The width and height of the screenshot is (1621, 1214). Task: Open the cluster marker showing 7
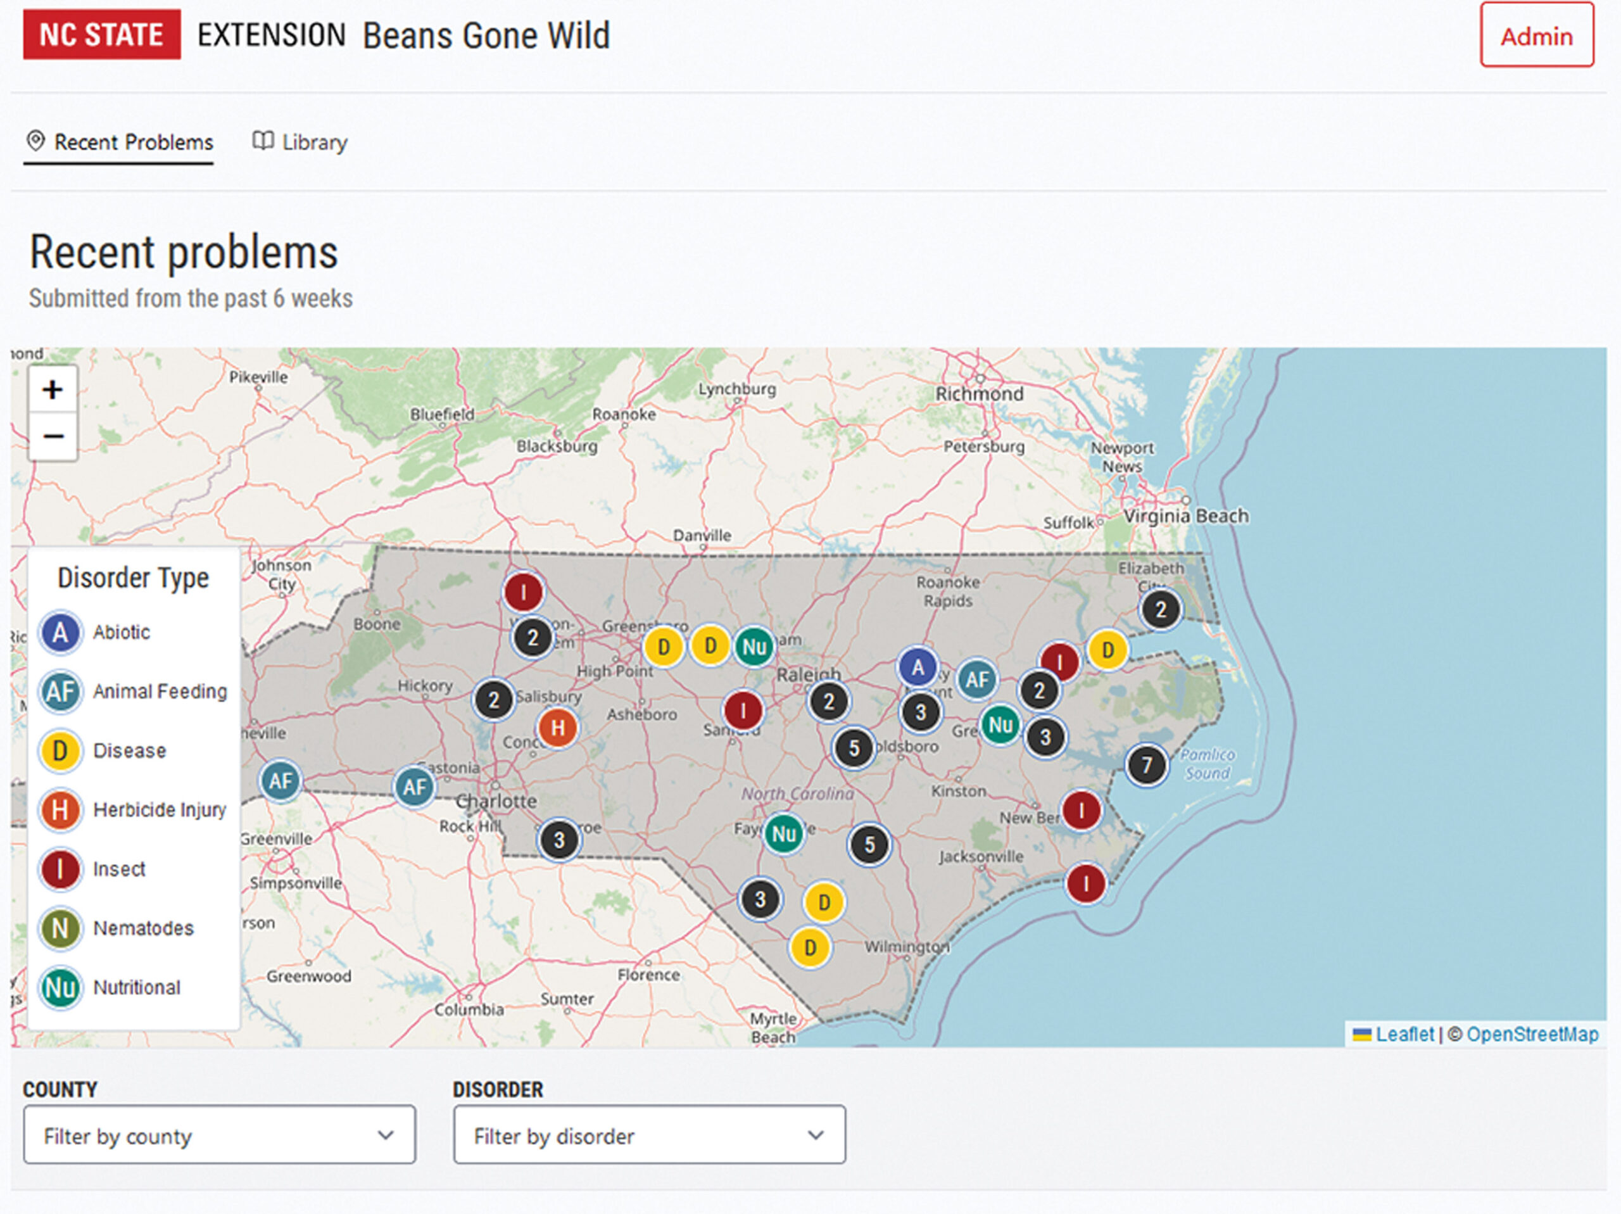pos(1147,766)
